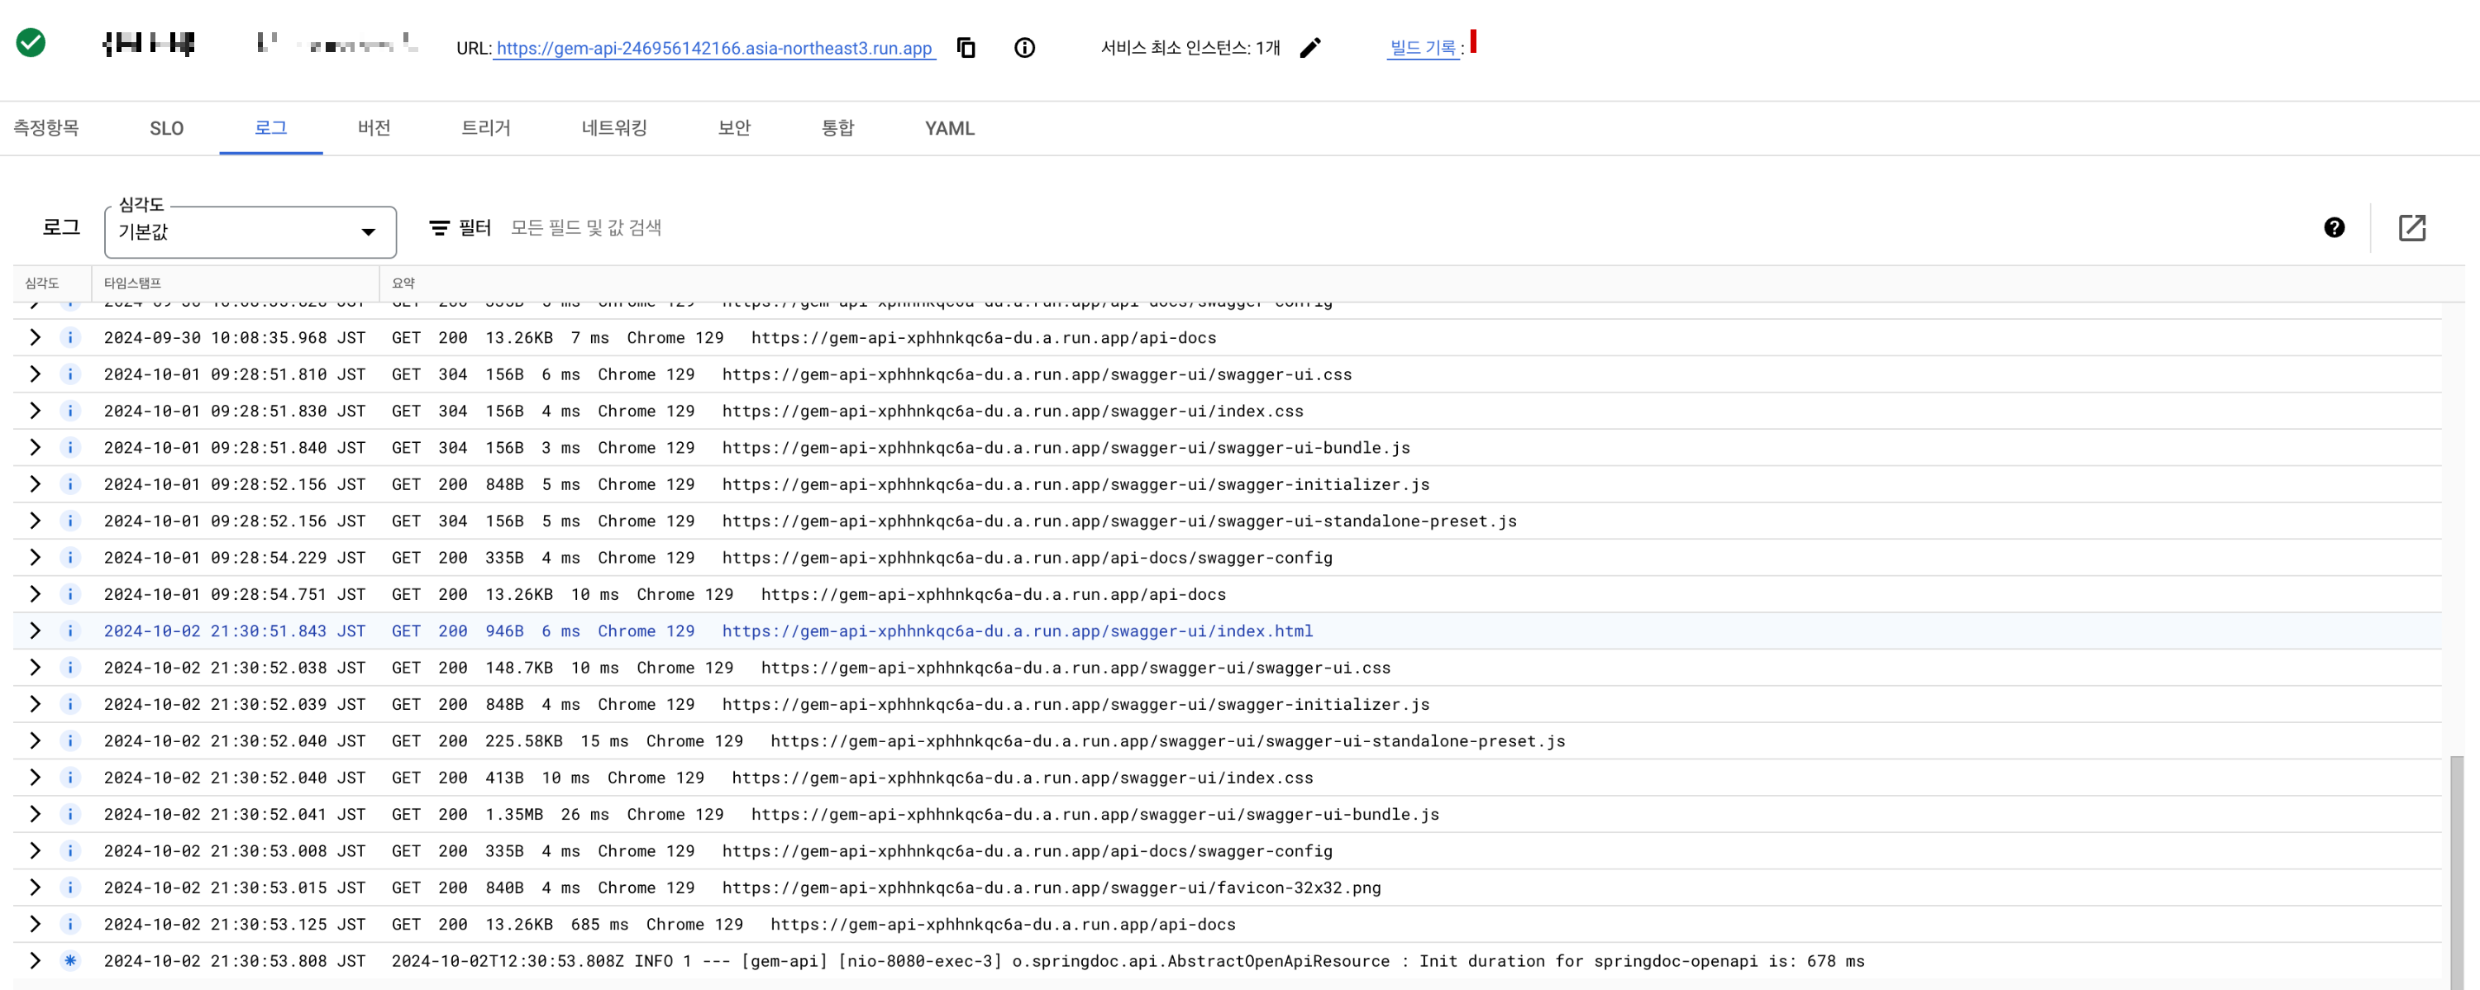This screenshot has height=990, width=2480.
Task: Click the info circle icon beside URL
Action: pyautogui.click(x=1024, y=47)
